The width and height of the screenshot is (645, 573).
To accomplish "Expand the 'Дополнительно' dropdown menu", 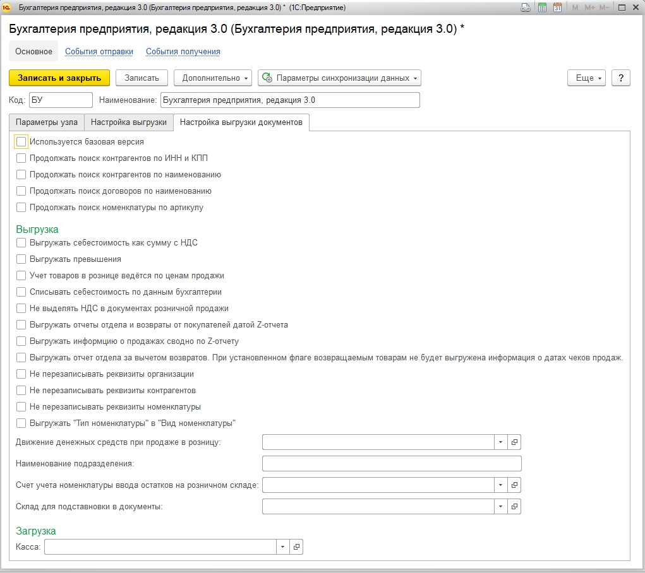I will pos(213,78).
